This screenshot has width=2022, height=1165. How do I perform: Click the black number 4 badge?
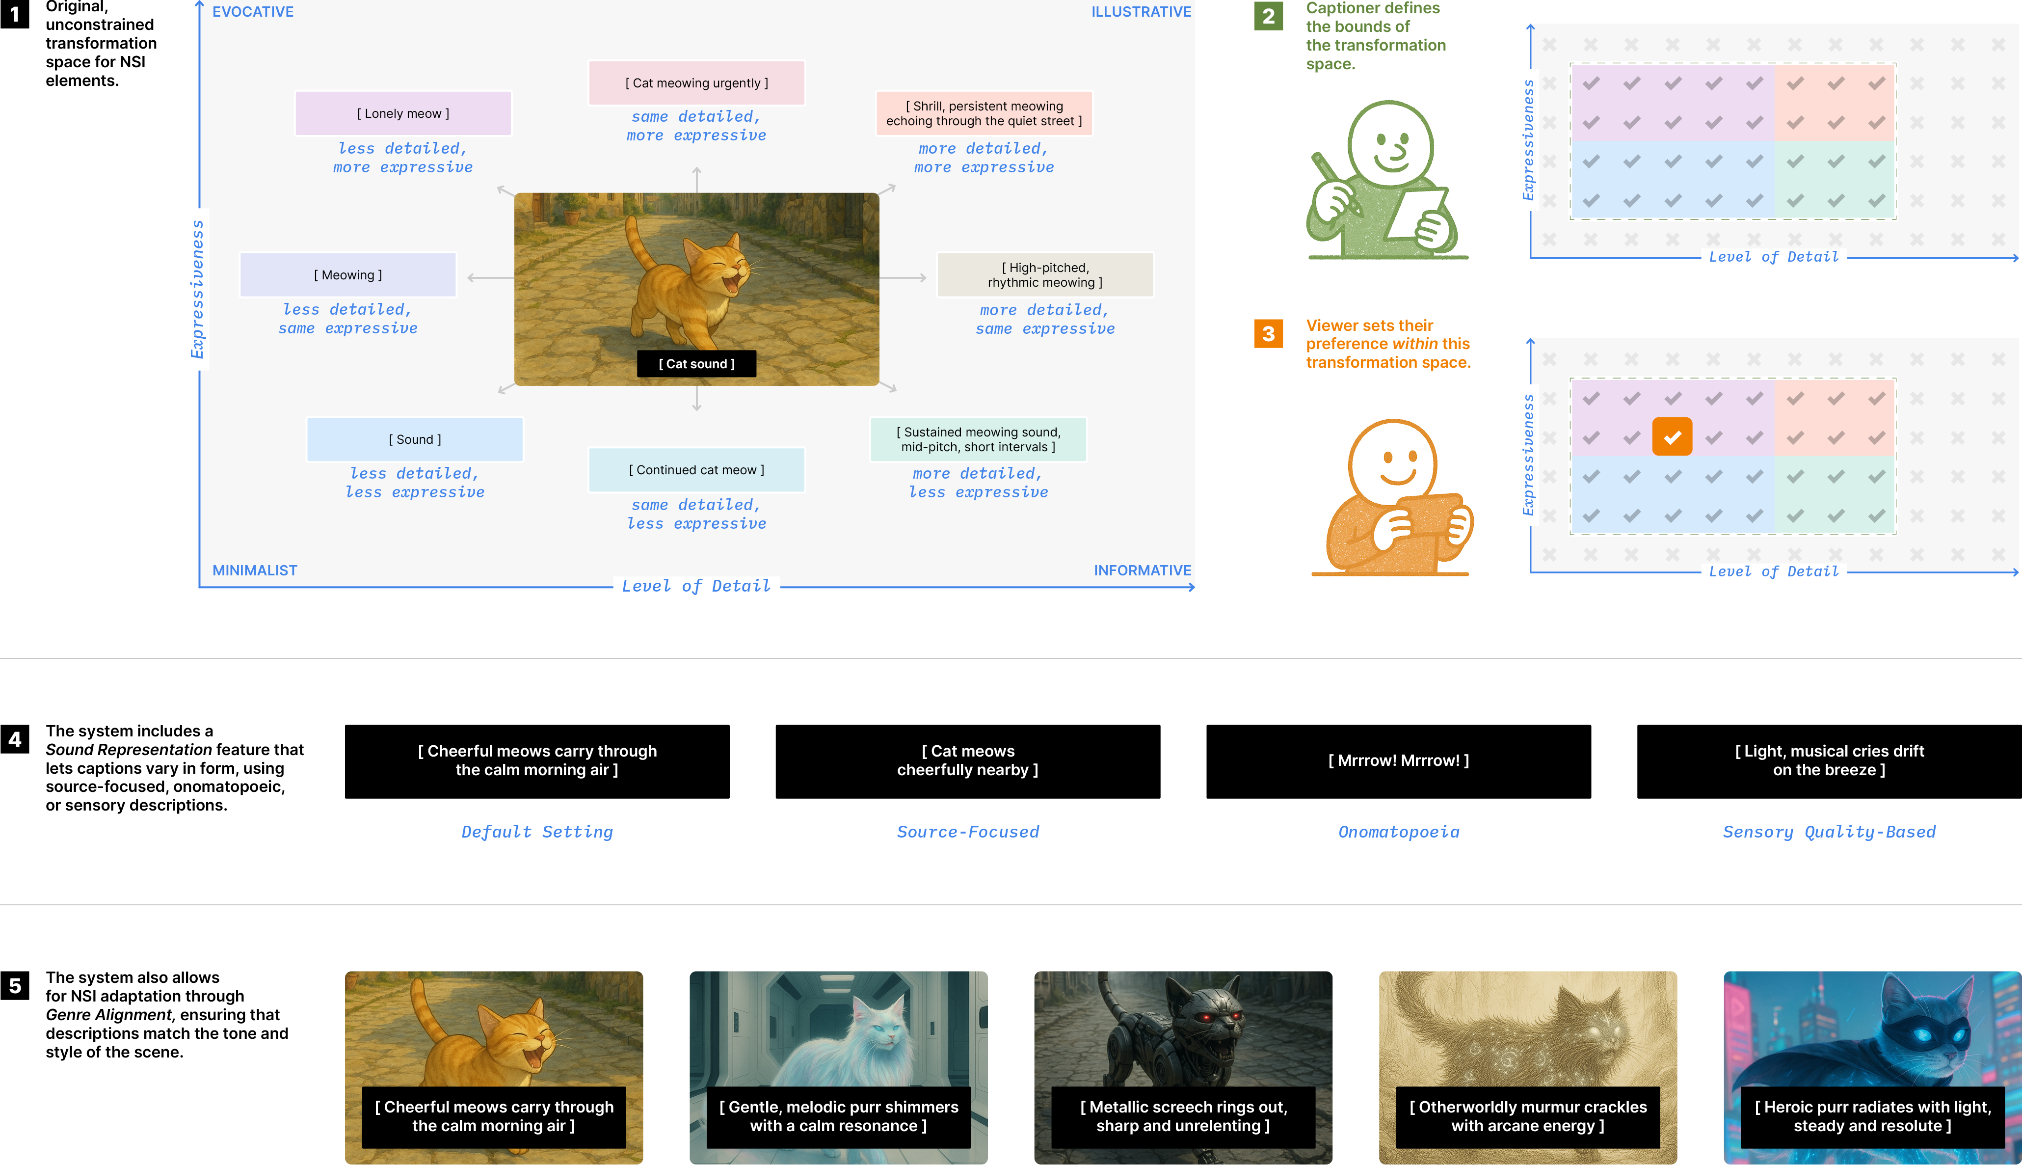15,739
